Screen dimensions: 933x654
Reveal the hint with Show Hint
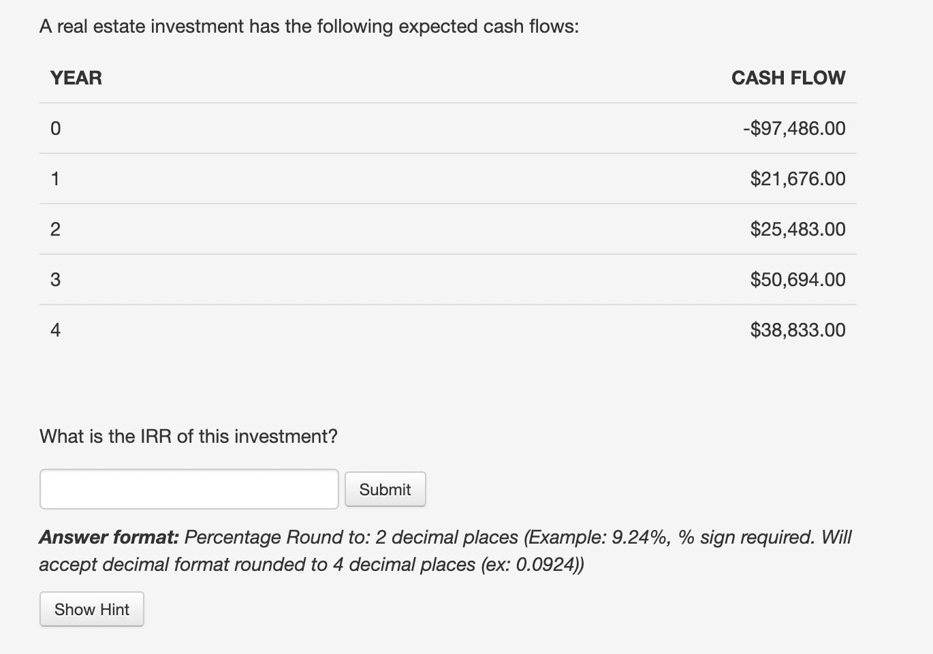tap(92, 609)
